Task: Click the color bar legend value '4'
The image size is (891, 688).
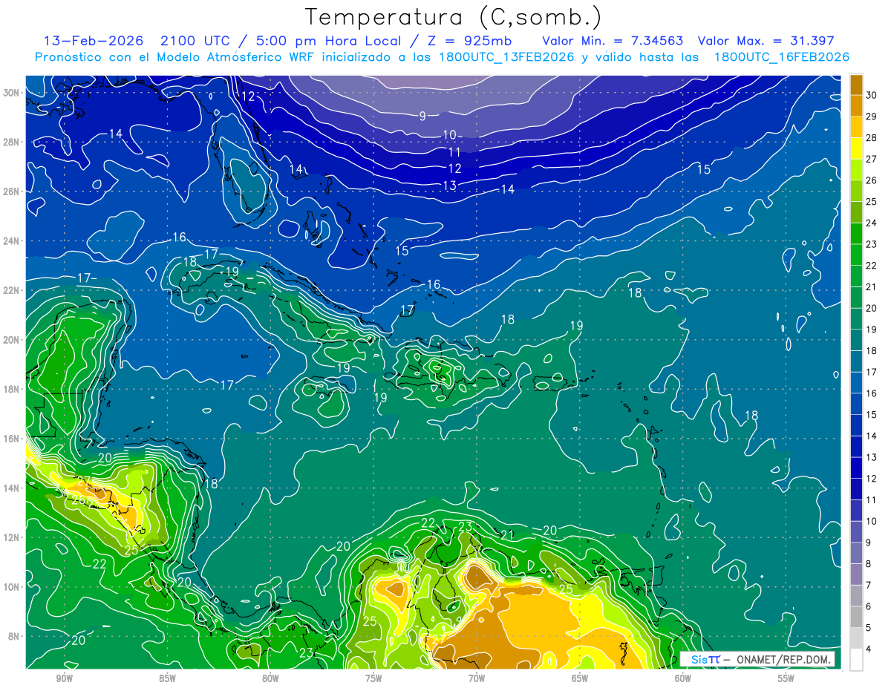Action: pyautogui.click(x=869, y=649)
